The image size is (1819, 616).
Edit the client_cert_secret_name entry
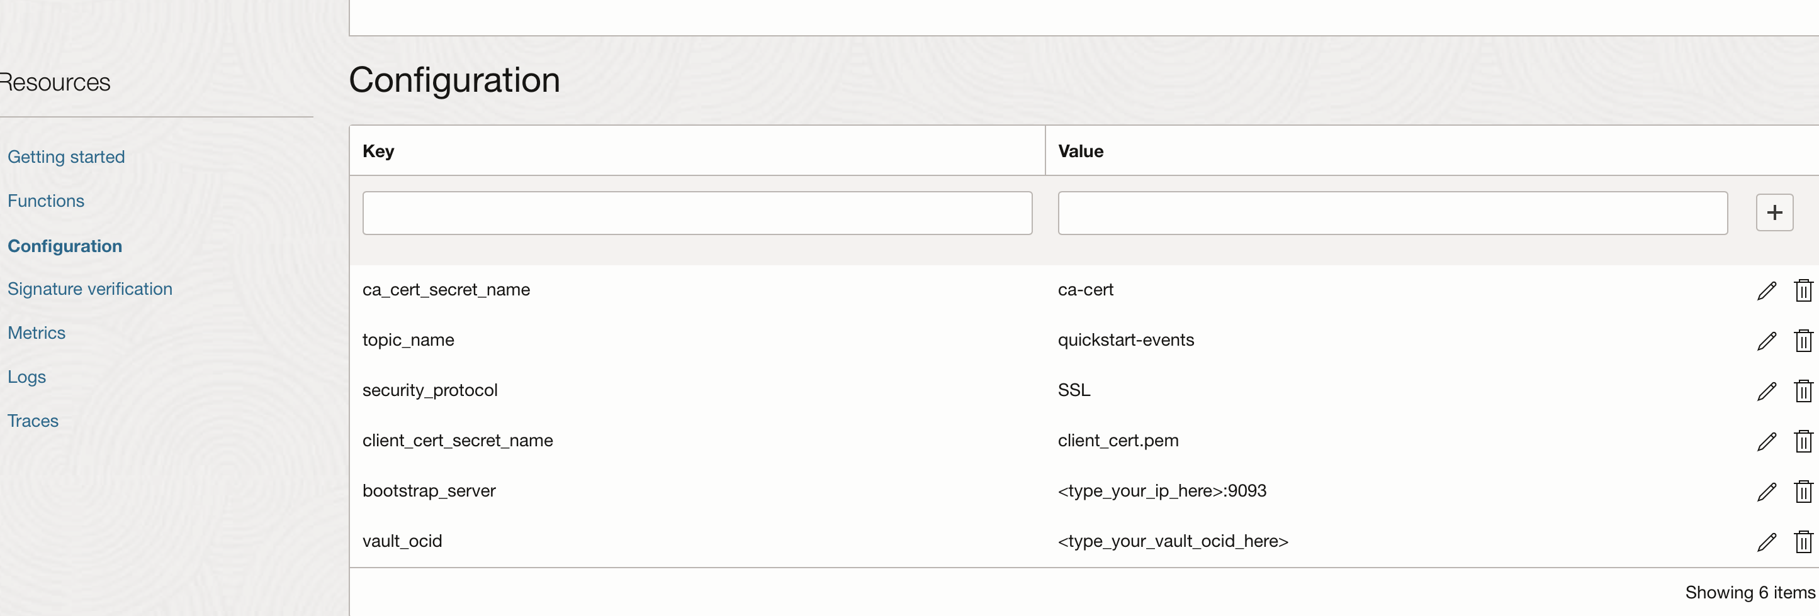point(1766,442)
